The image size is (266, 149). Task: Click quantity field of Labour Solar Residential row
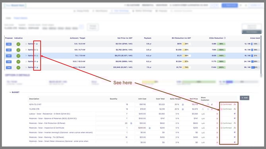112,114
